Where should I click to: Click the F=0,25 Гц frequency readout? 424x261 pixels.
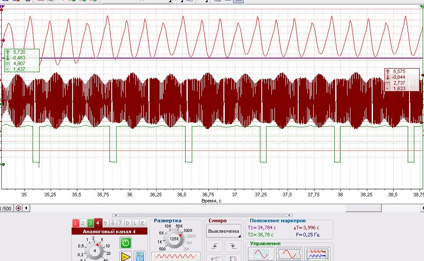point(308,235)
